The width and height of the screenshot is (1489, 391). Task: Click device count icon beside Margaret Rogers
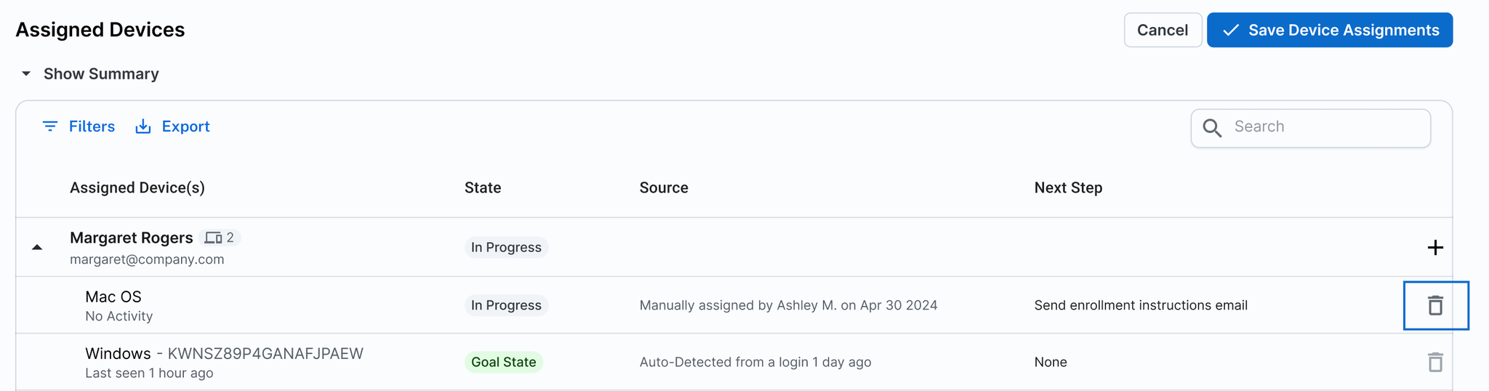[x=213, y=238]
